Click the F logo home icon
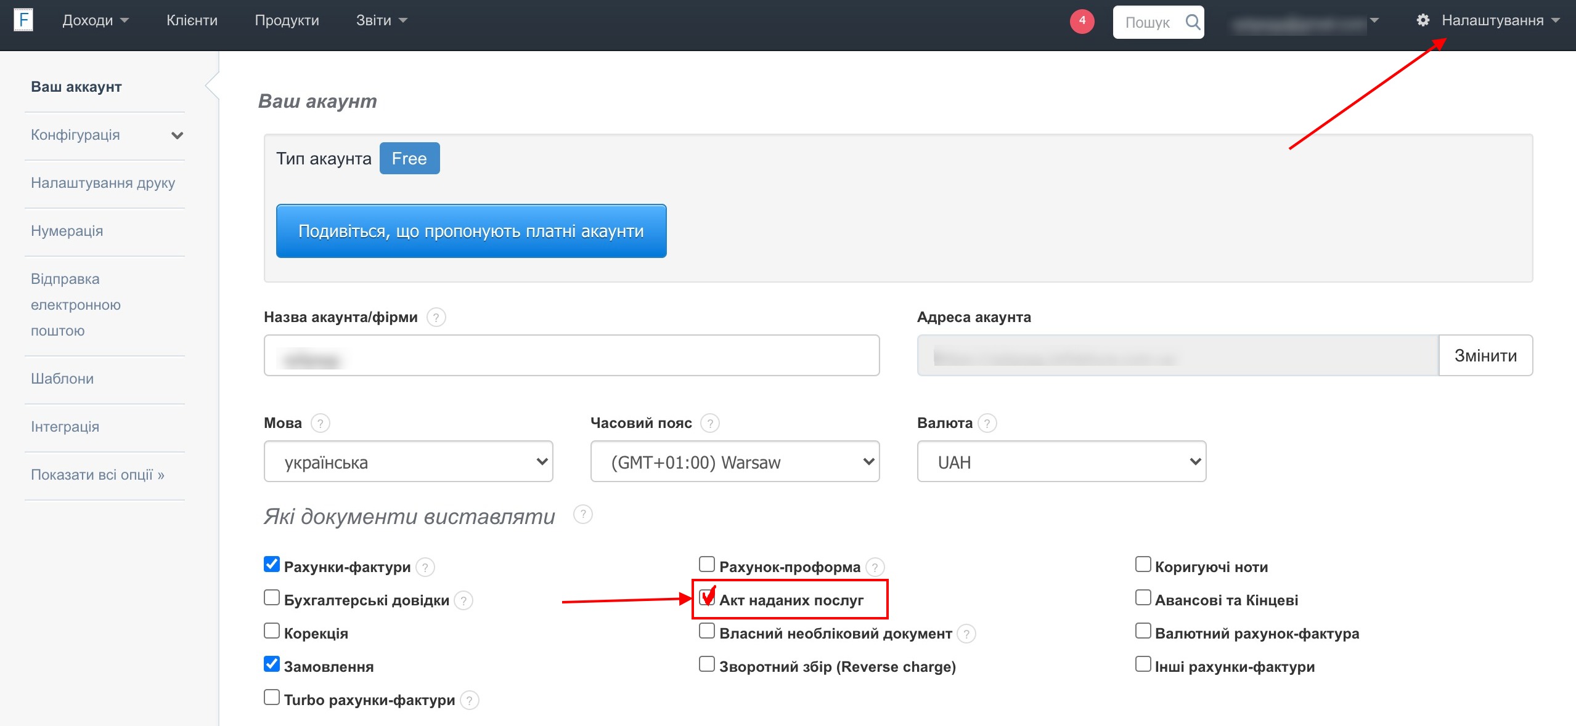Screen dimensions: 1576x726 23,20
